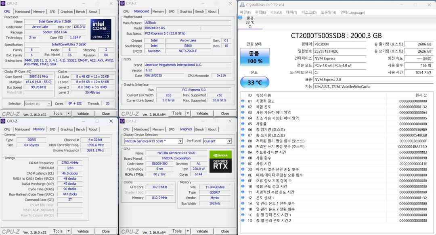
Task: Expand the NVIDIA GeForce RTX 5070 device dropdown
Action: 180,141
